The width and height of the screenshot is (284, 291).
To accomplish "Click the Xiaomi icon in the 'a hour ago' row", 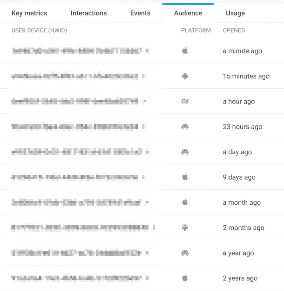I will pos(185,101).
